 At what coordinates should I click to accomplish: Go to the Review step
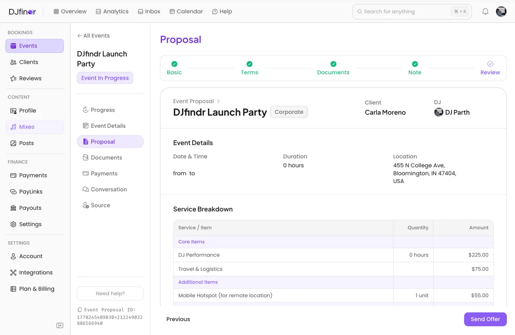point(490,68)
